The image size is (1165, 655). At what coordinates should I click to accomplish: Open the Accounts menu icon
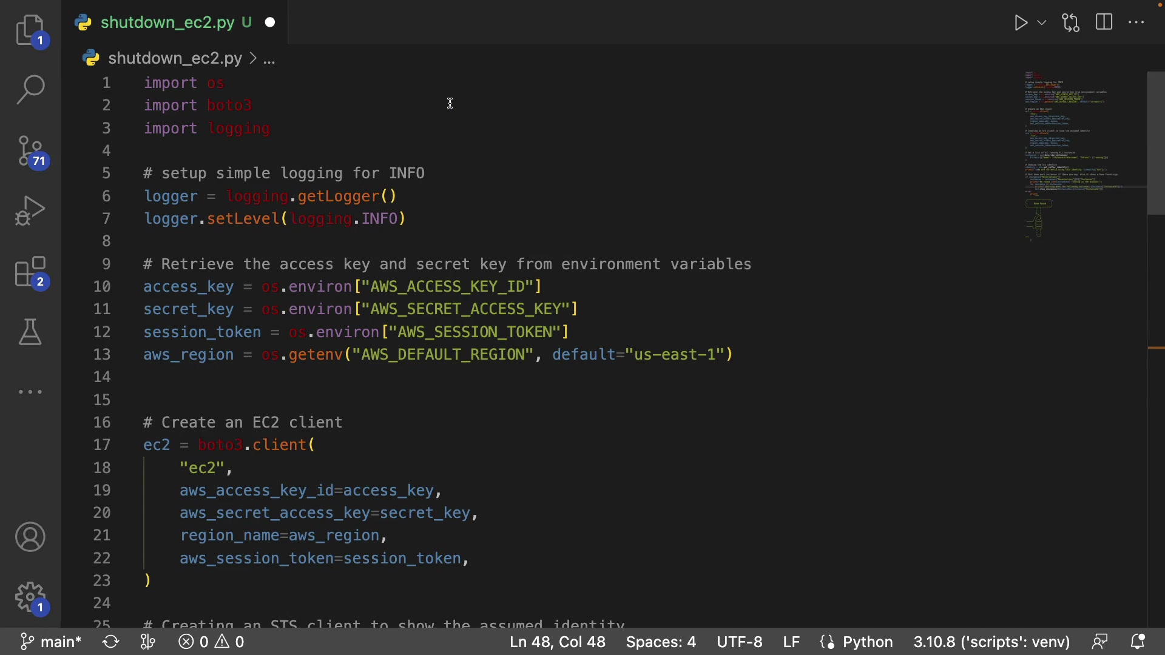click(30, 537)
